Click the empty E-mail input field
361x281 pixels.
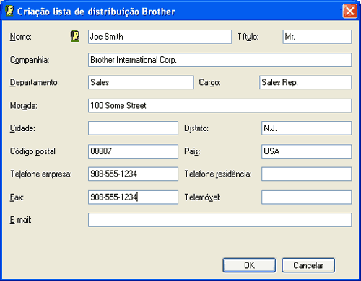pos(219,220)
